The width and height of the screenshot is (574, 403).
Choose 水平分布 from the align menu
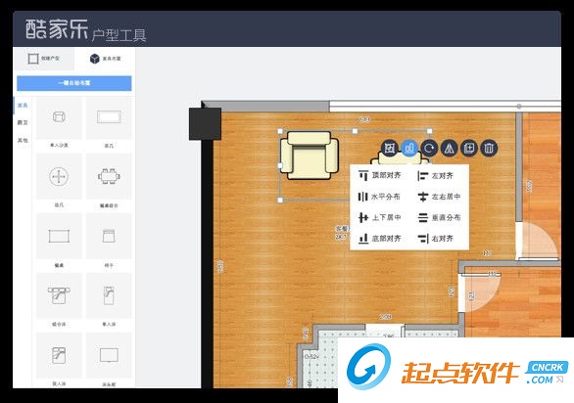coord(379,197)
